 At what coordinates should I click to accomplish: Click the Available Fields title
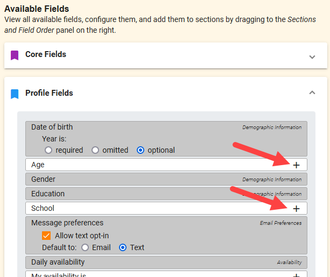(37, 9)
